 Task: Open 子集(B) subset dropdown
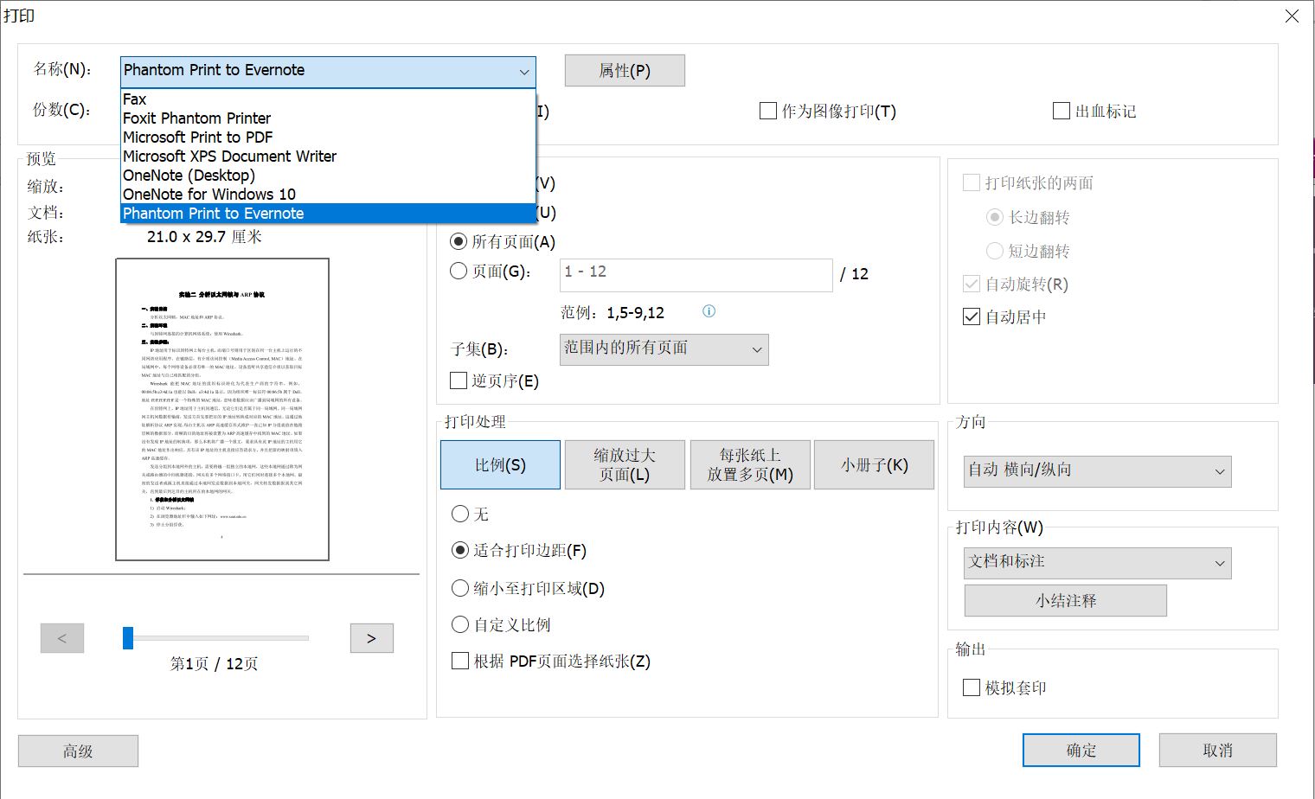pos(664,349)
